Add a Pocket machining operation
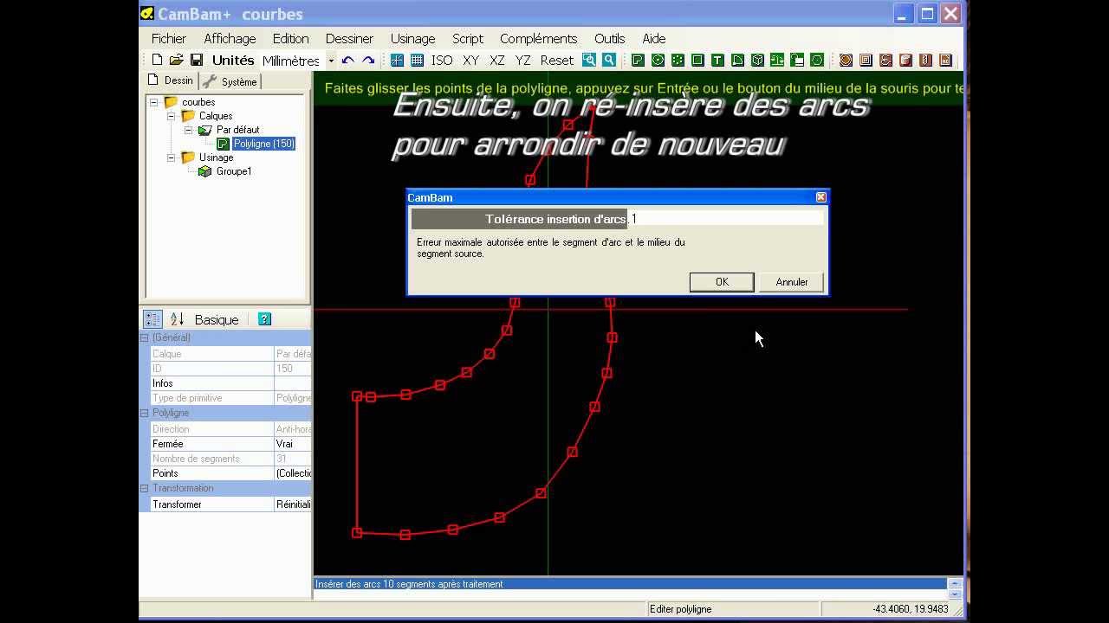The height and width of the screenshot is (623, 1109). [866, 60]
